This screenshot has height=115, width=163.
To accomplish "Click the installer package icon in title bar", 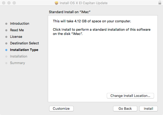I will click(57, 3).
